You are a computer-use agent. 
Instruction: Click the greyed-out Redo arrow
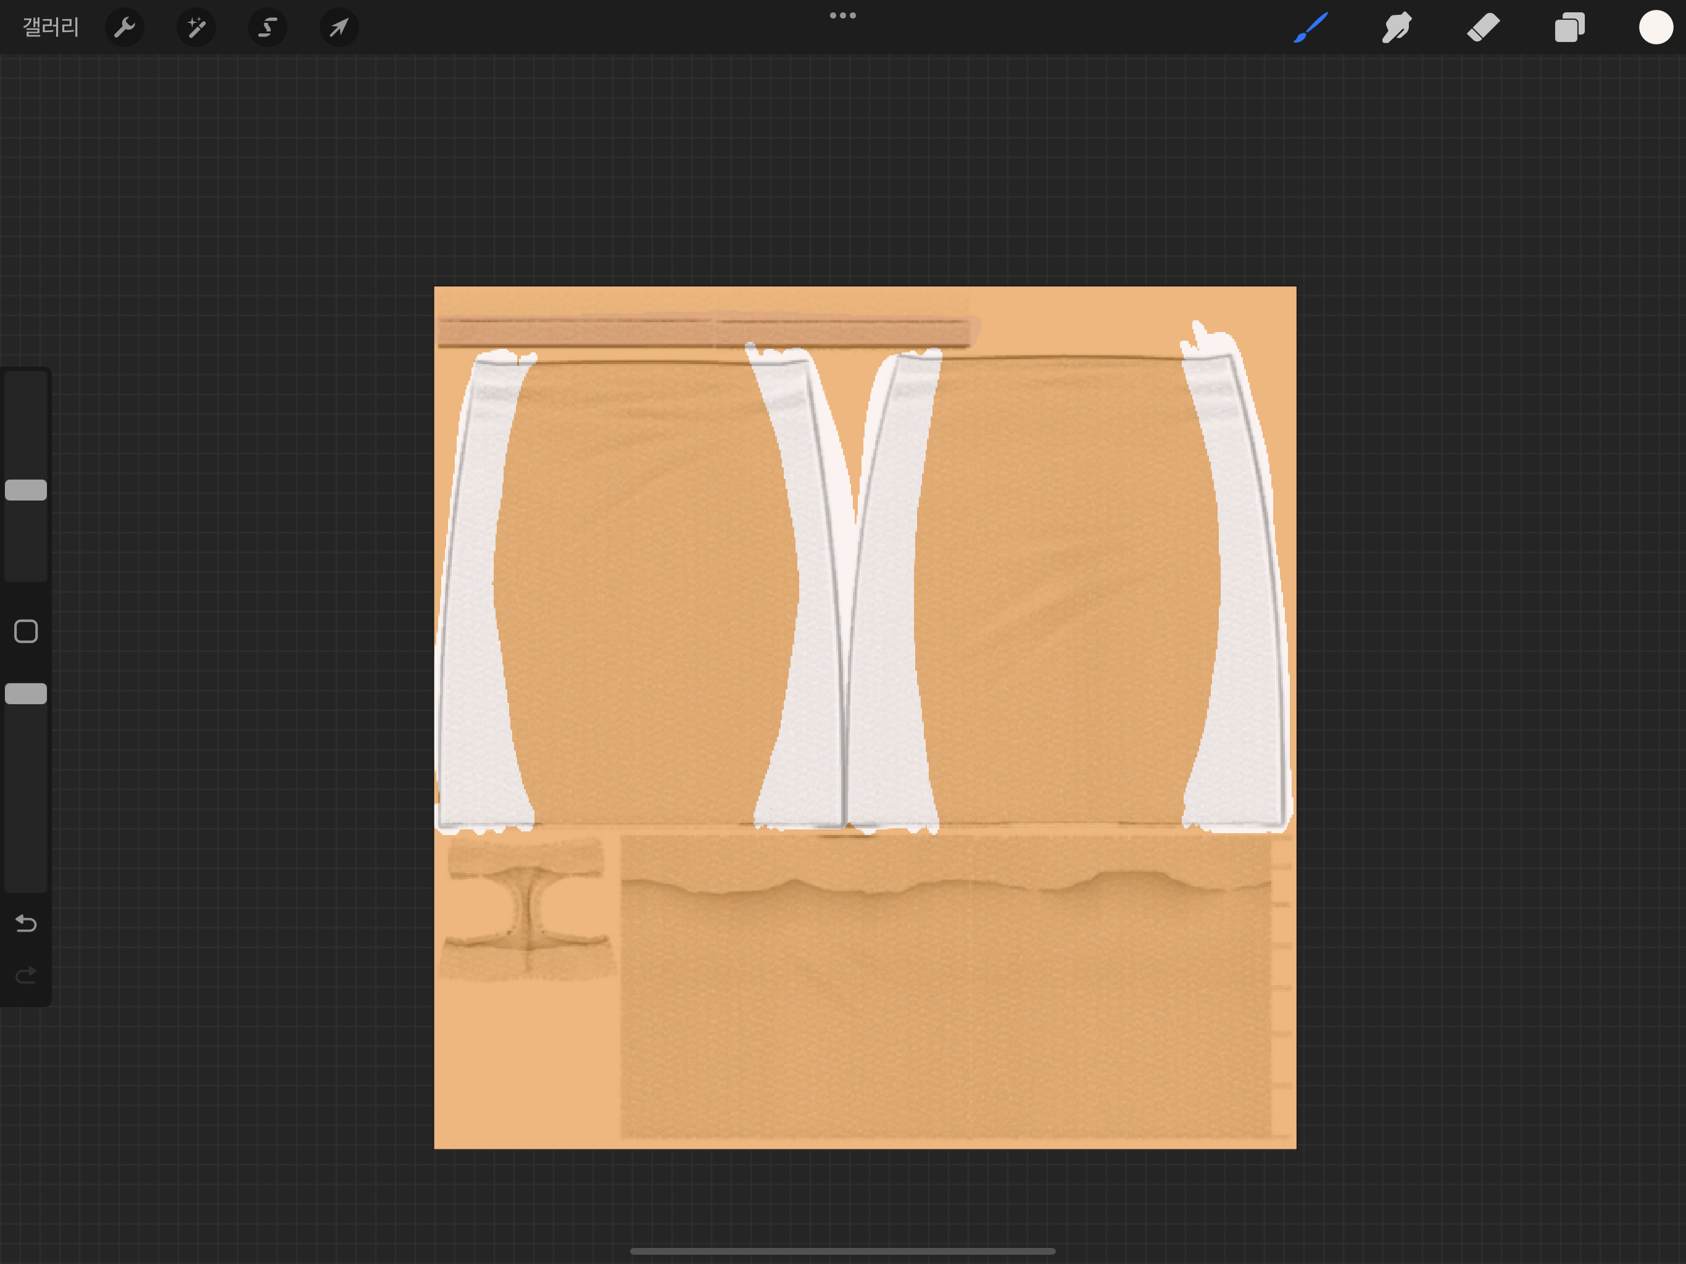coord(26,975)
